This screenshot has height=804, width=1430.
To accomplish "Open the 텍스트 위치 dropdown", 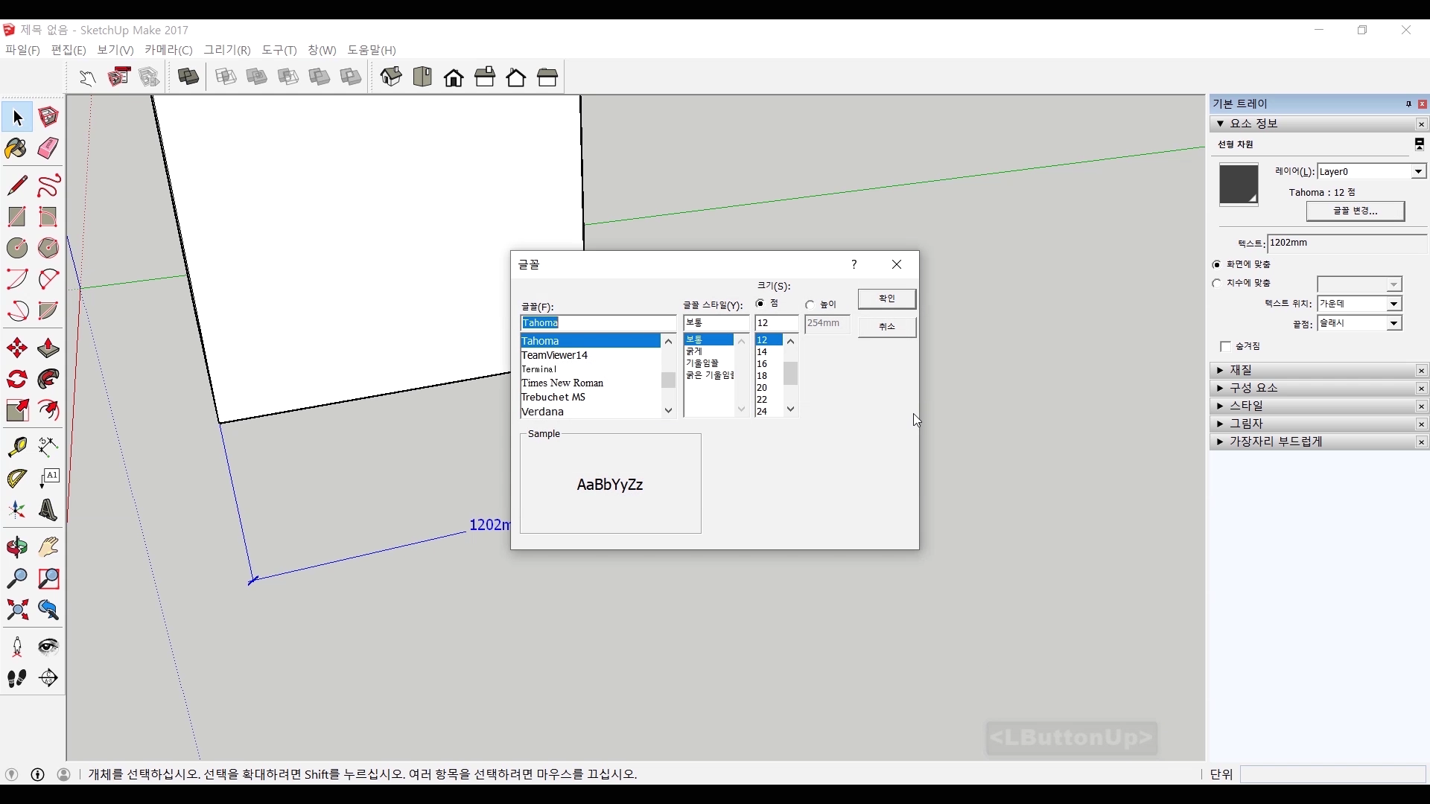I will pyautogui.click(x=1394, y=304).
